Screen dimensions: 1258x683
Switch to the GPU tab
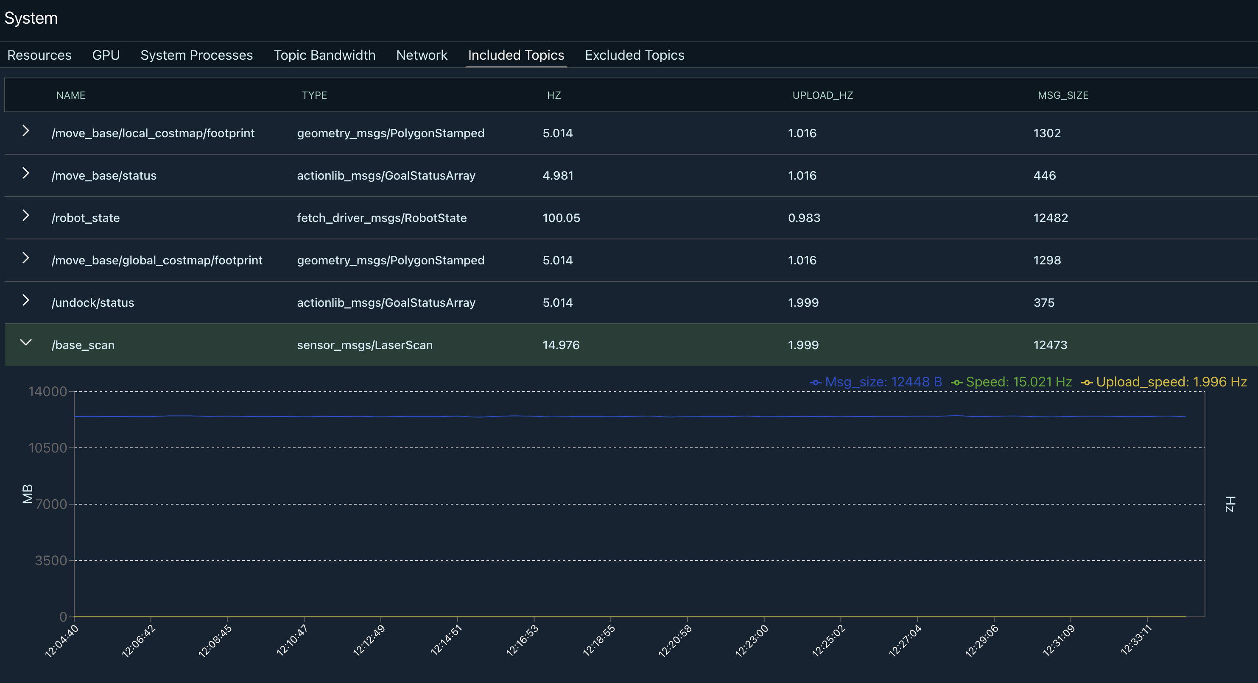coord(106,55)
